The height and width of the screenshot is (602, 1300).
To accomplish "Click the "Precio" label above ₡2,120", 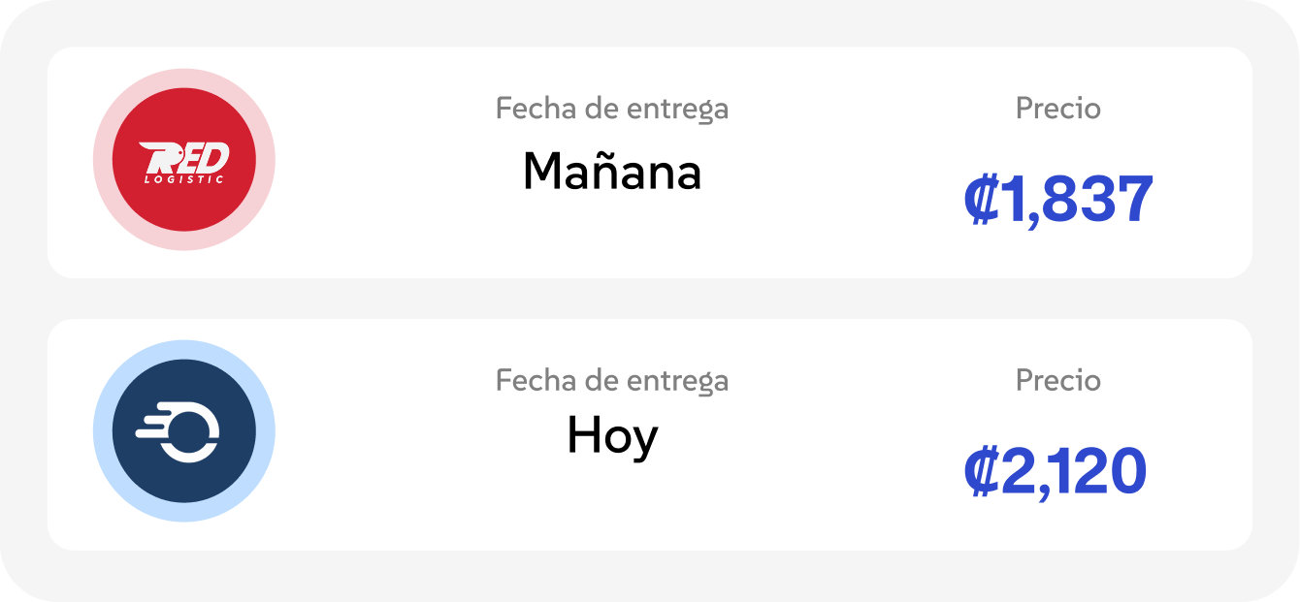I will pyautogui.click(x=1057, y=380).
